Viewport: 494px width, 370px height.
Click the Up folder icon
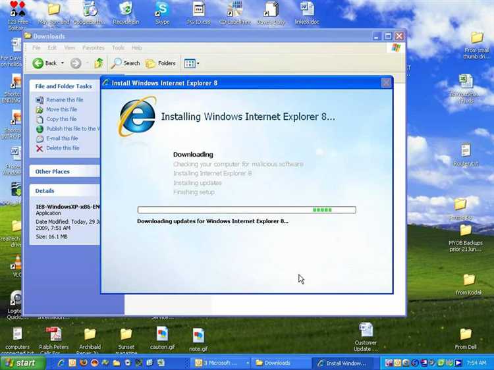click(99, 63)
